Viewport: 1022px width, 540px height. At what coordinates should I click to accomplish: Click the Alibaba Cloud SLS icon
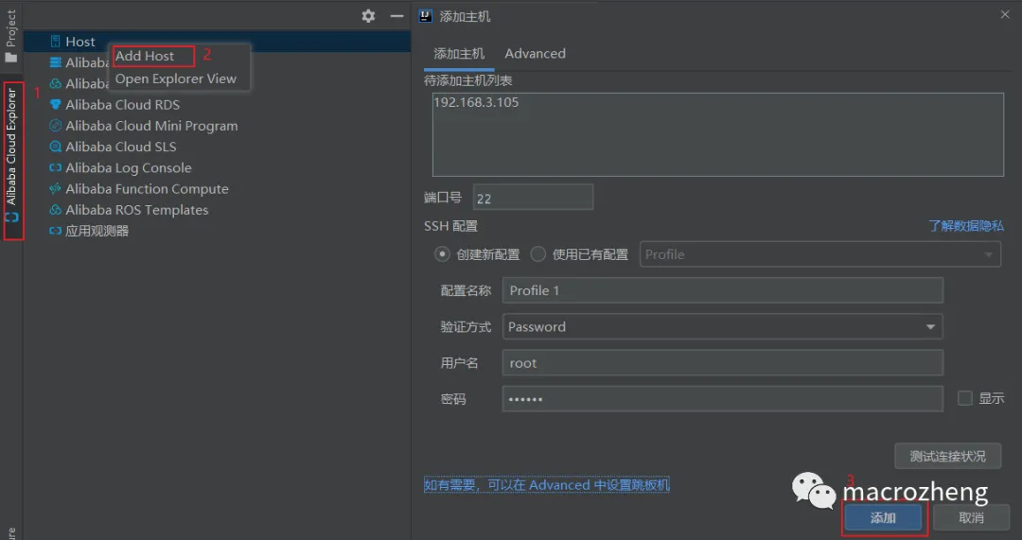[56, 147]
